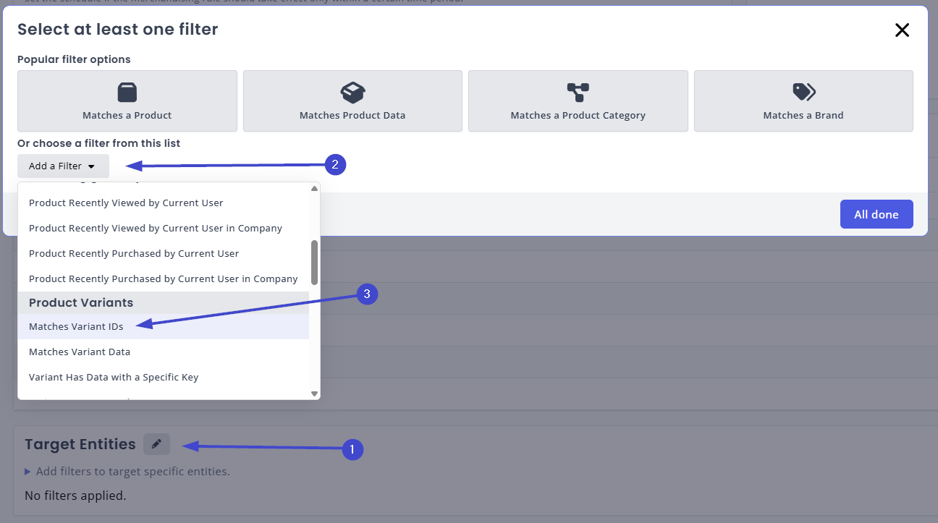Open the Add a Filter dropdown

pyautogui.click(x=63, y=166)
